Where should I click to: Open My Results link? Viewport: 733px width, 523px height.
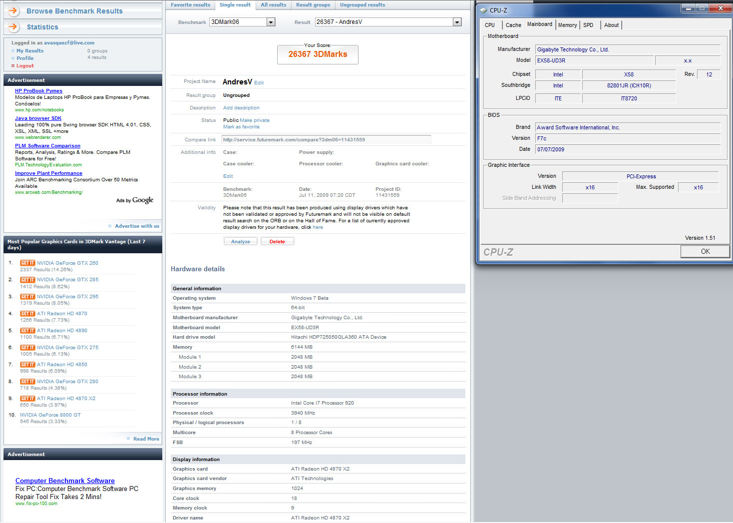click(30, 51)
